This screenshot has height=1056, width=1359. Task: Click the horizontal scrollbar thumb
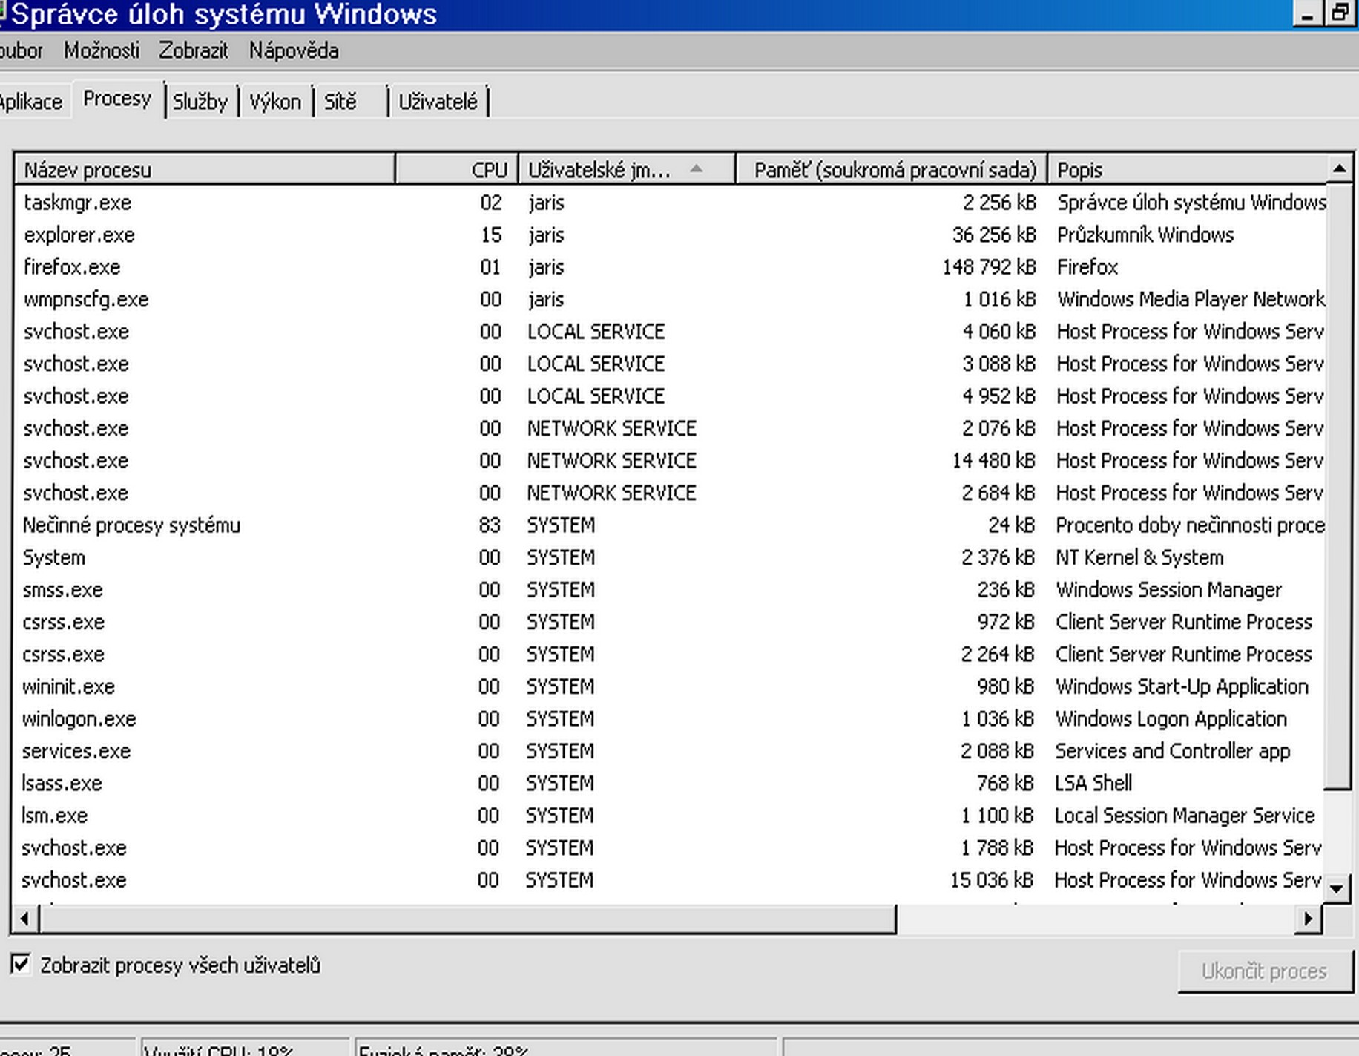pyautogui.click(x=467, y=919)
